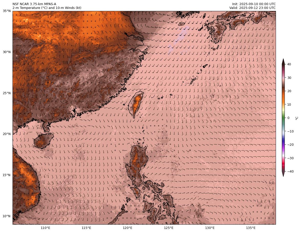Screen dimensions: 301x232
Task: Click the 35°N latitude axis label
Action: pos(7,11)
